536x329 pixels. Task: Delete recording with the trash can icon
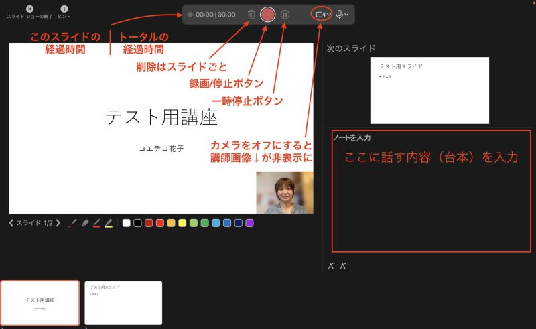click(251, 15)
